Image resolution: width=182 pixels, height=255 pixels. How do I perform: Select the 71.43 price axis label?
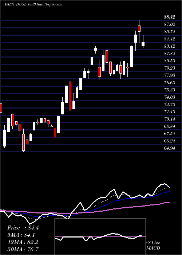170,112
